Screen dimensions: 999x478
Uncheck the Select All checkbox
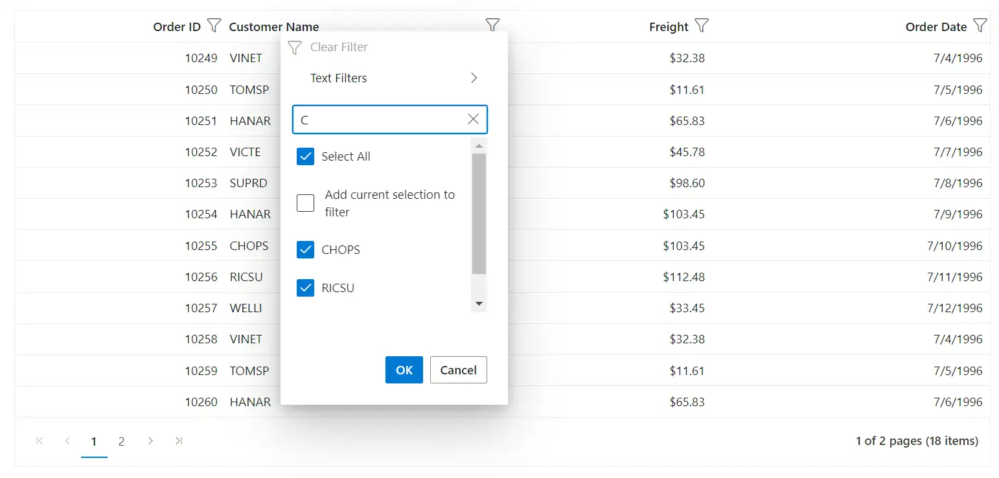pyautogui.click(x=305, y=156)
